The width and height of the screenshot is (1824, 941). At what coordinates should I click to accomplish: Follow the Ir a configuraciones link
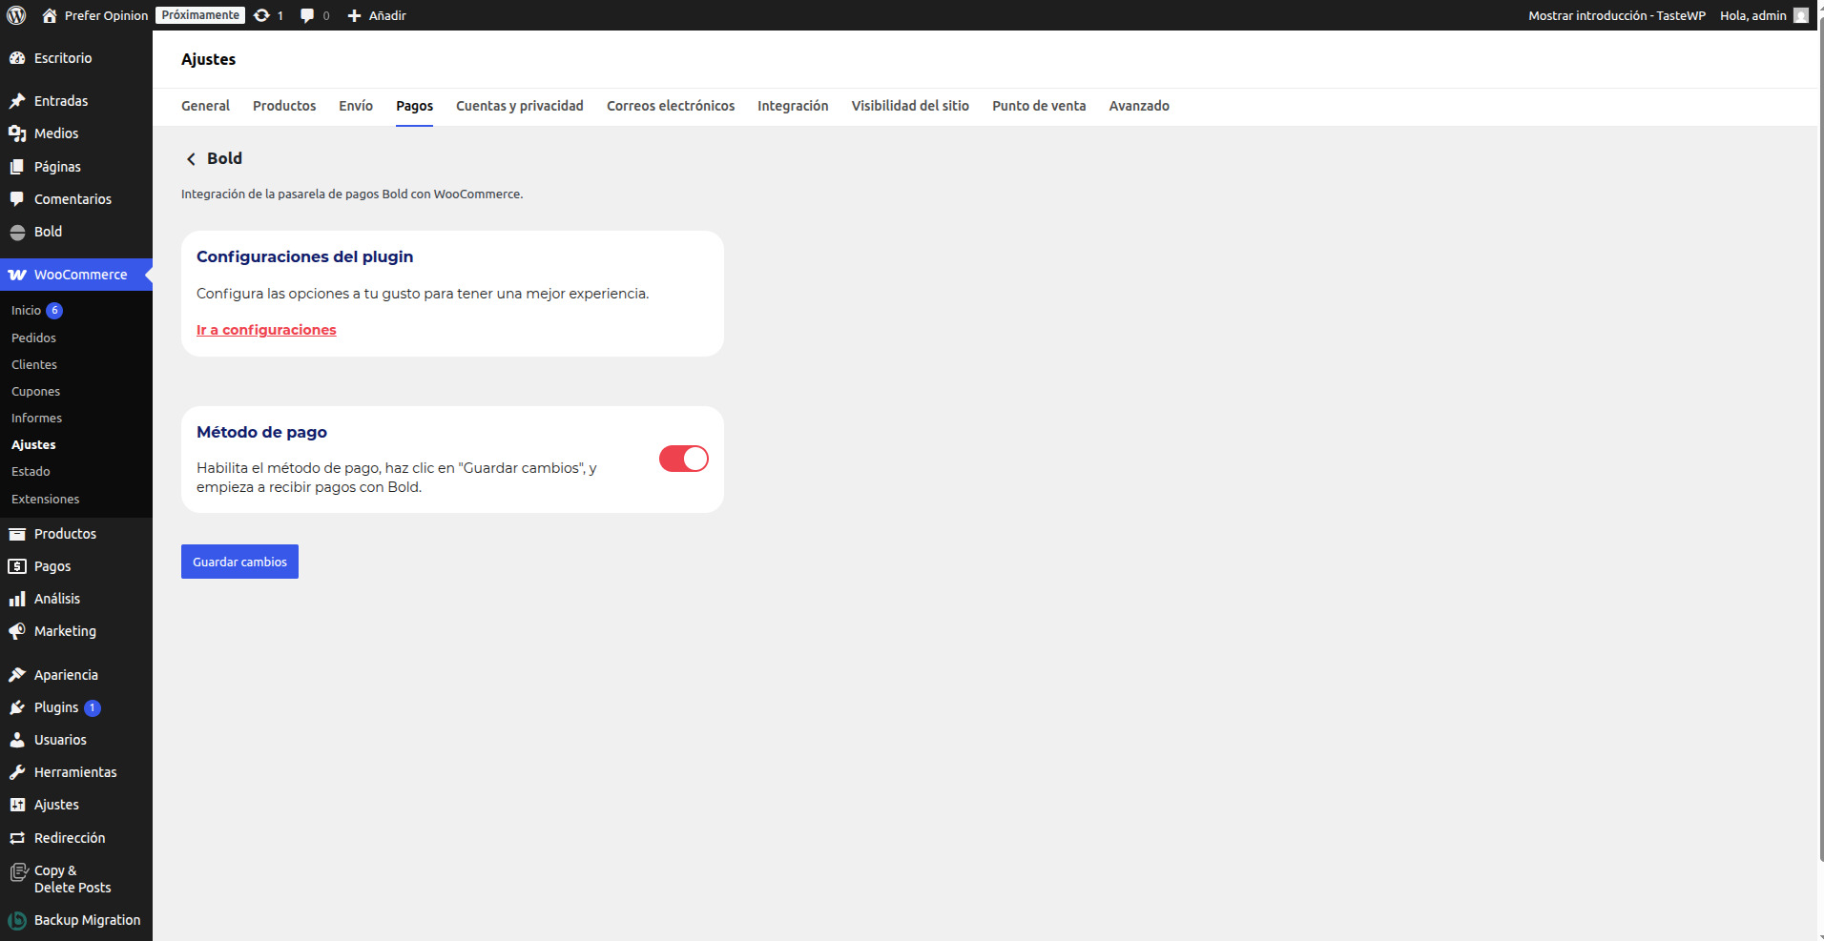coord(266,330)
